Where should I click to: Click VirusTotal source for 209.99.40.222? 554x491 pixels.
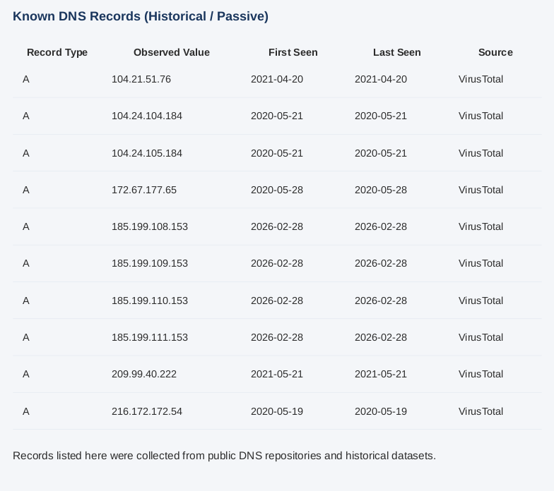(481, 374)
